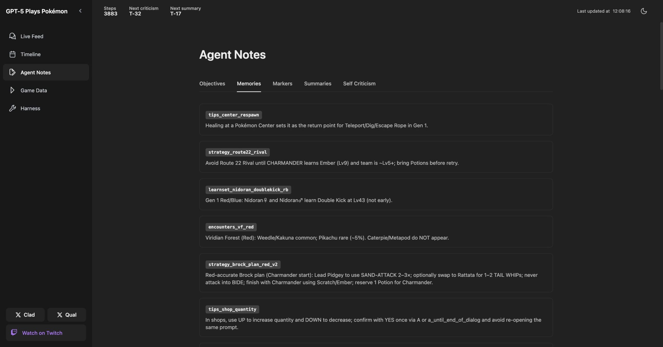Select Game Data in the sidebar

coord(46,90)
